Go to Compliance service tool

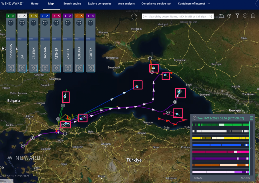pos(156,4)
